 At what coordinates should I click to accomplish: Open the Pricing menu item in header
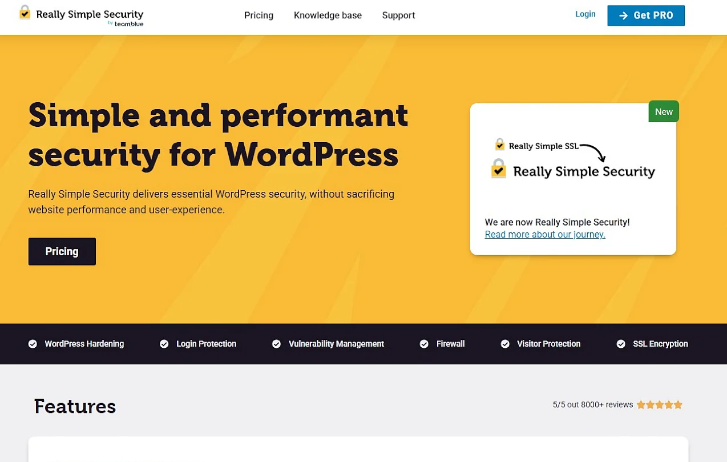(259, 15)
